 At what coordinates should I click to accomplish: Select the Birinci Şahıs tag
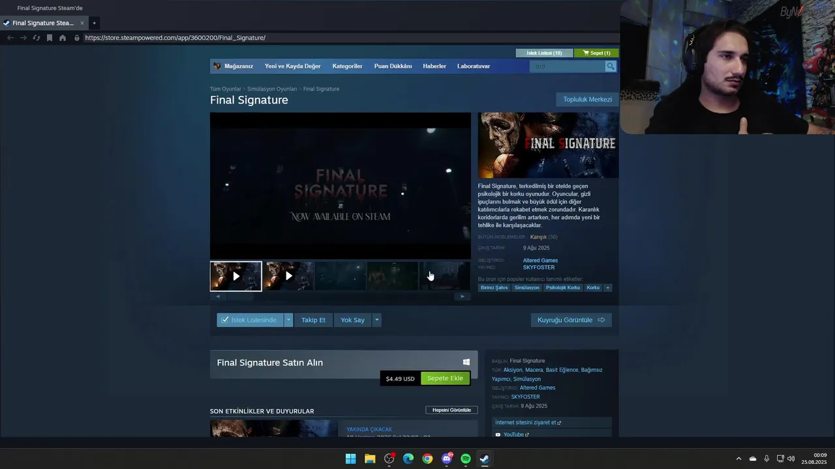click(494, 287)
